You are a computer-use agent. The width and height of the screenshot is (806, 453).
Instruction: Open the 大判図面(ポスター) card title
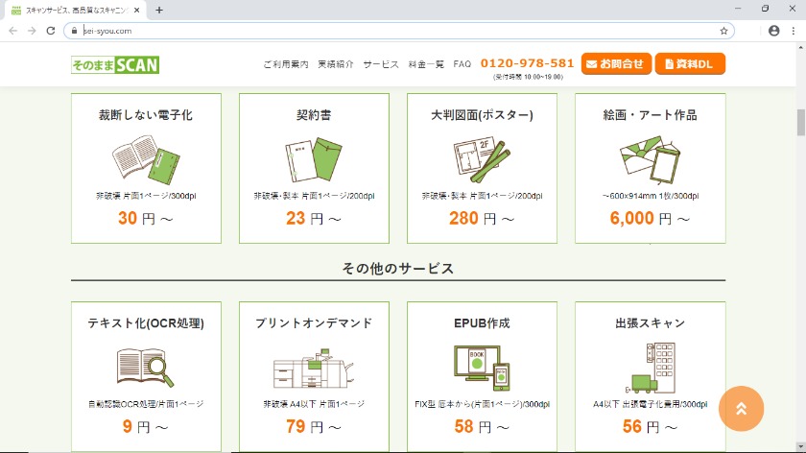(x=482, y=115)
